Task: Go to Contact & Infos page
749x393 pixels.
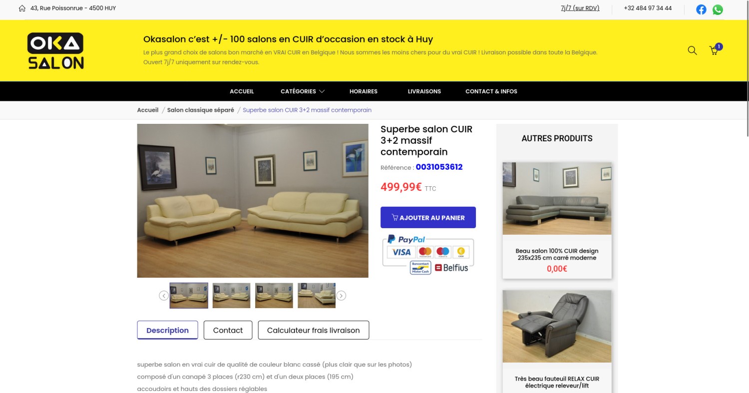Action: point(491,91)
